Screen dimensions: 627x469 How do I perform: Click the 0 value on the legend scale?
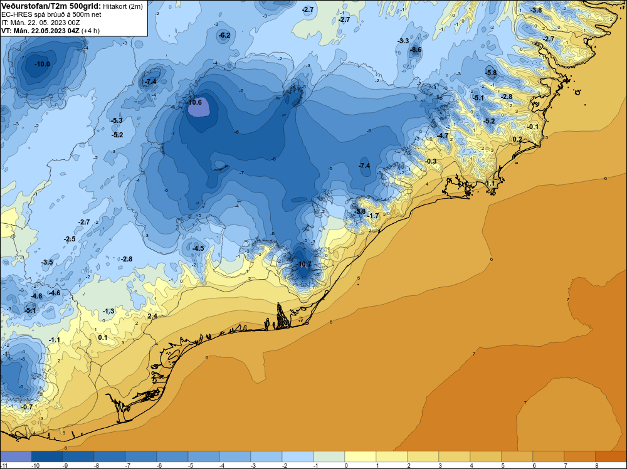tap(346, 465)
